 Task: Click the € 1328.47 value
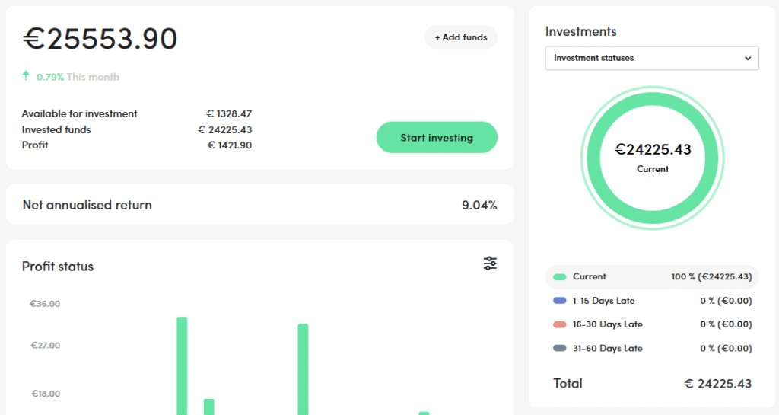(229, 113)
